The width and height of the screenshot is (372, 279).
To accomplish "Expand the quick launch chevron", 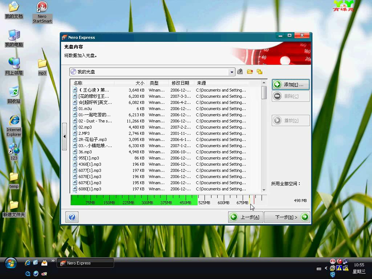I will point(53,261).
